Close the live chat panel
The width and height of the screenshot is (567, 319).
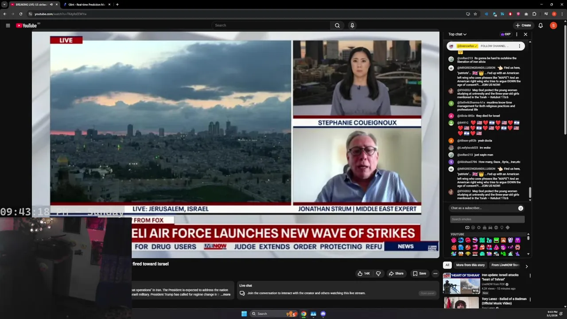coord(525,34)
